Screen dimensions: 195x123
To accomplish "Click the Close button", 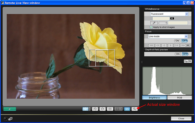I will (x=181, y=118).
